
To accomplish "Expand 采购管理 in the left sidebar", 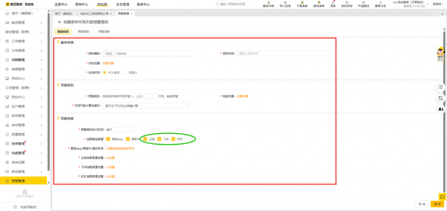I will pyautogui.click(x=24, y=60).
